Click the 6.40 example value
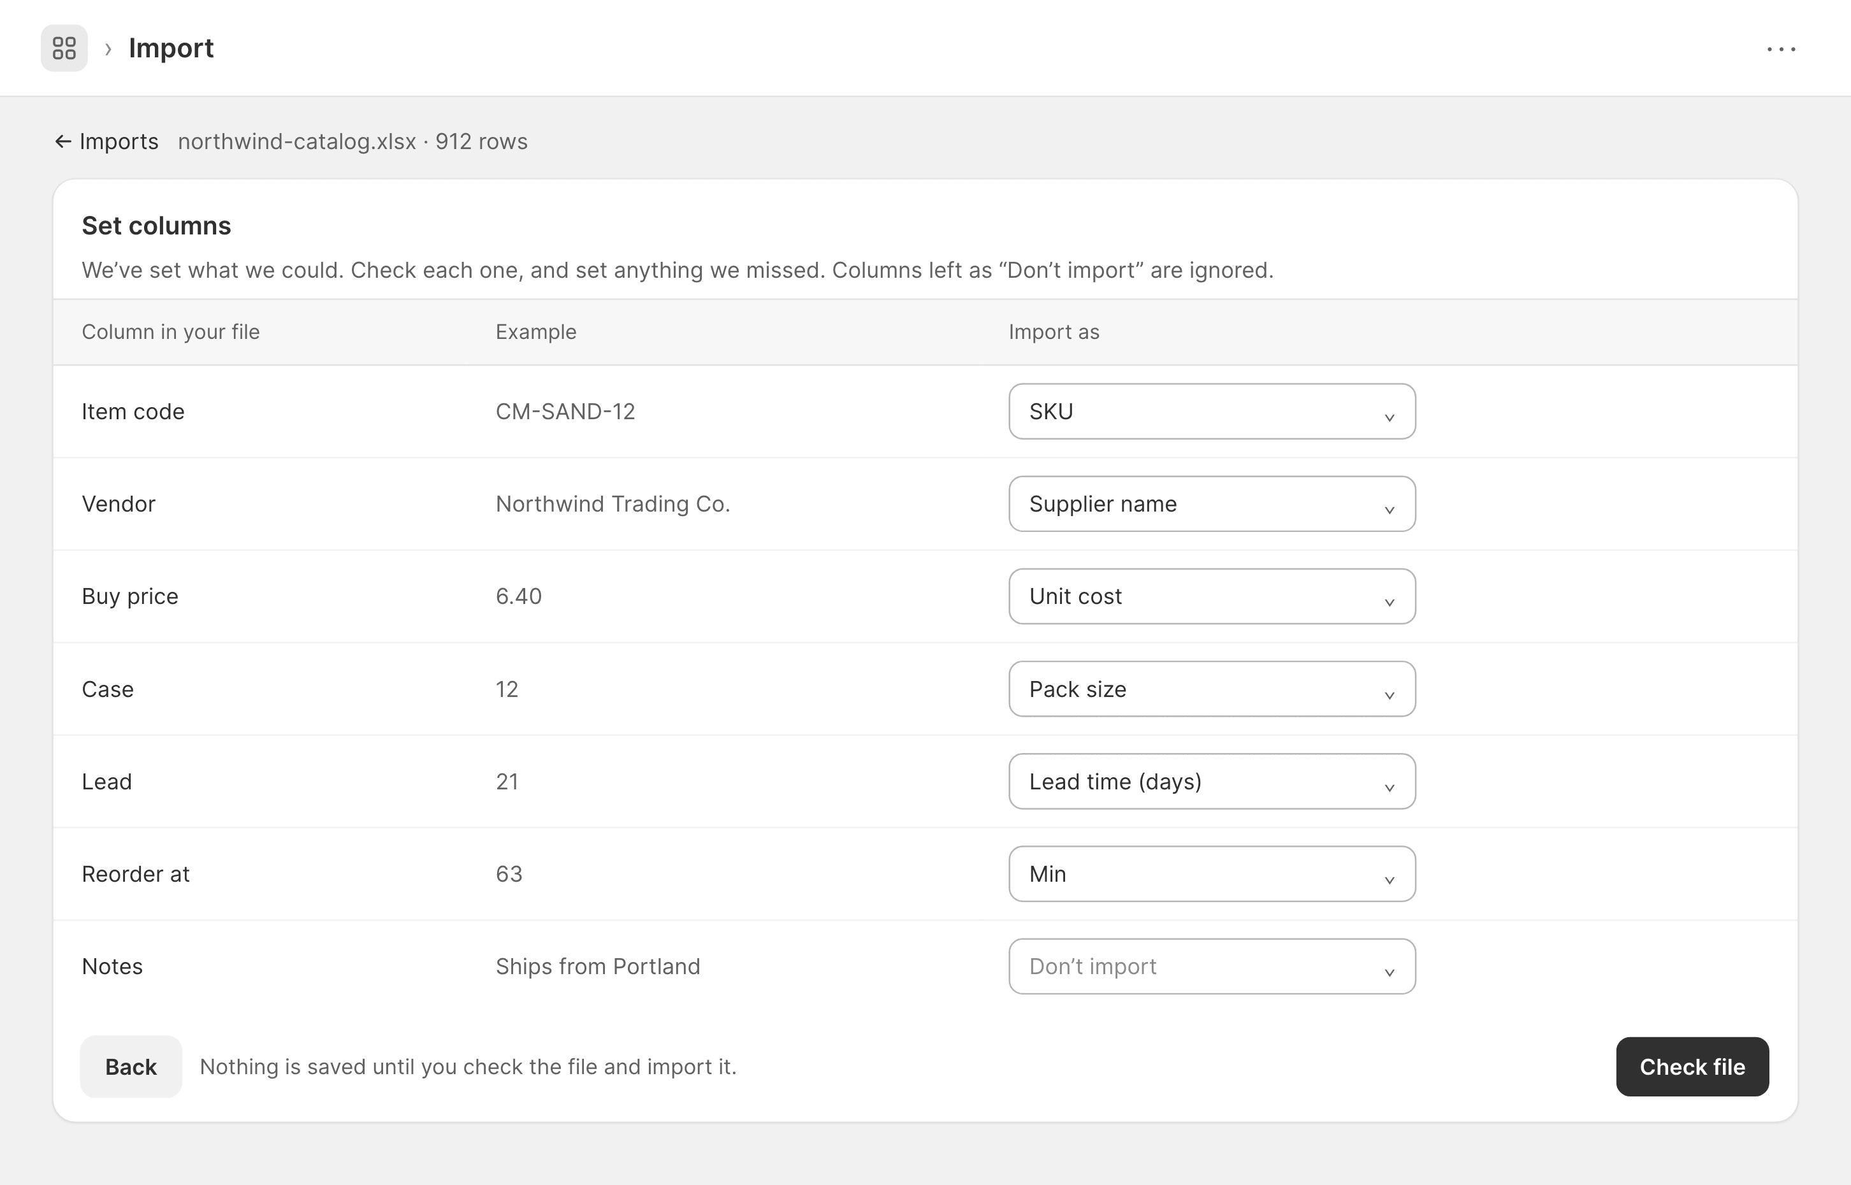 (519, 596)
